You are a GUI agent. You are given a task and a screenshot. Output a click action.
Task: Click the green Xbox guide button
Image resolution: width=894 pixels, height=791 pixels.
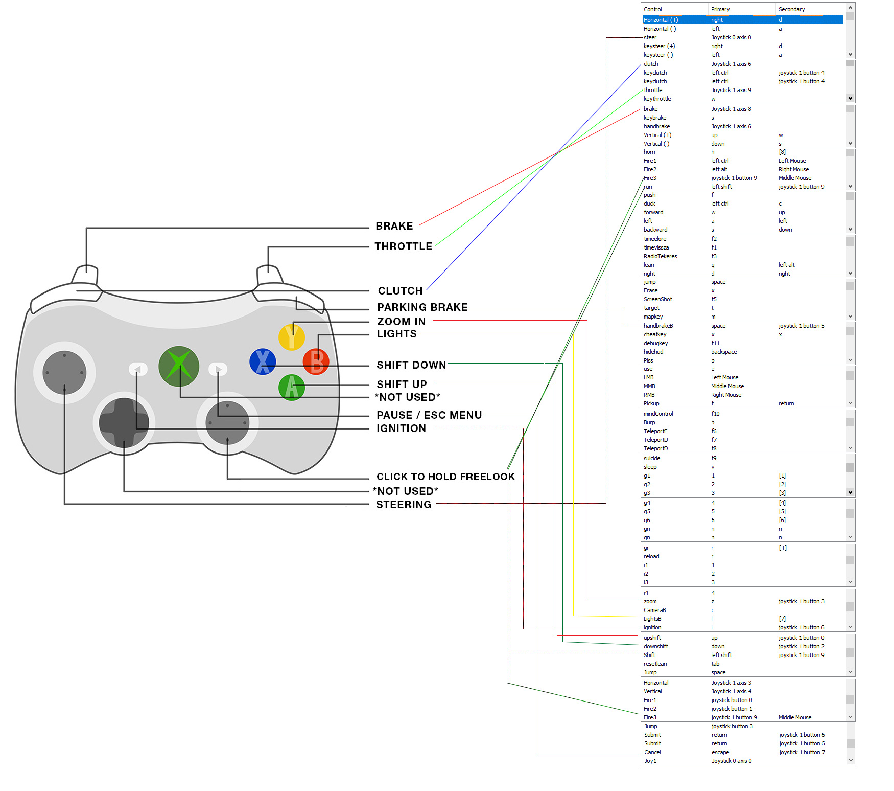[x=179, y=366]
